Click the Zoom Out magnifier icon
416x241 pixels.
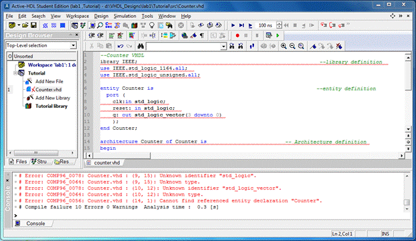pyautogui.click(x=292, y=46)
